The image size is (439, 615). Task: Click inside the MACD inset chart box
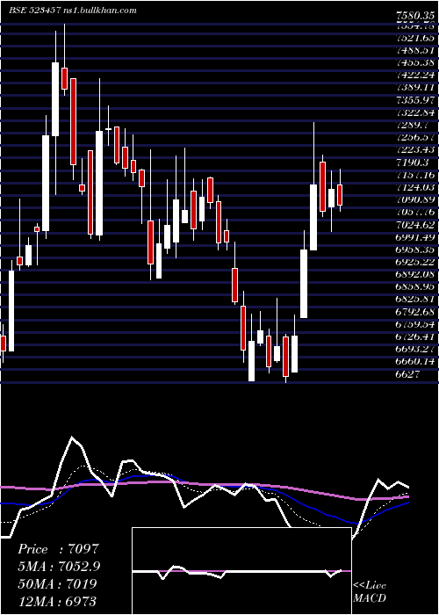click(241, 571)
